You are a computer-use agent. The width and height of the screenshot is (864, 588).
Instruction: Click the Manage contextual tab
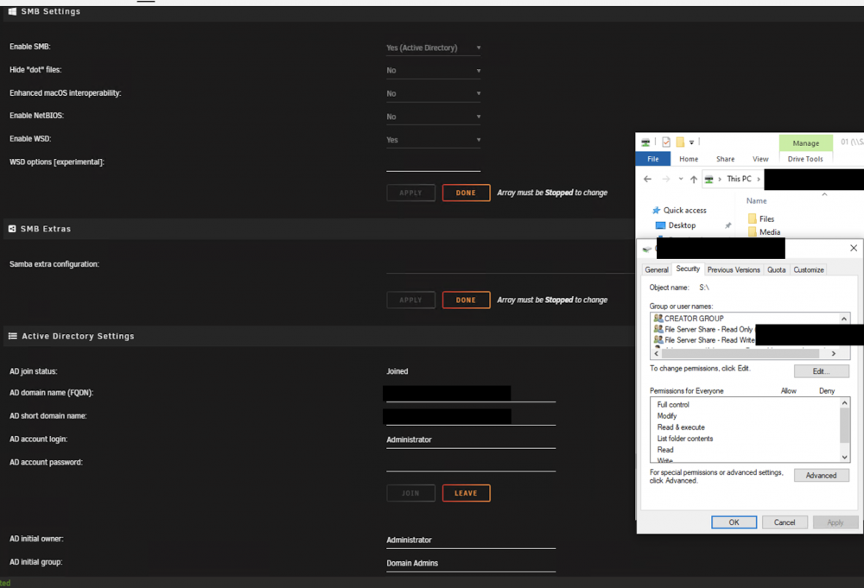click(805, 143)
